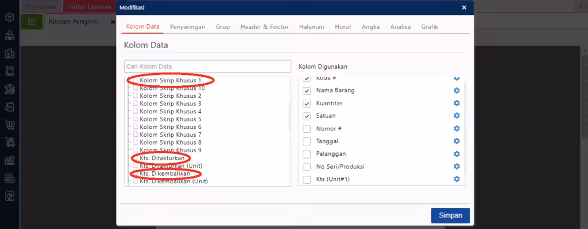Uncheck the Nama Barang checkbox

[x=307, y=91]
